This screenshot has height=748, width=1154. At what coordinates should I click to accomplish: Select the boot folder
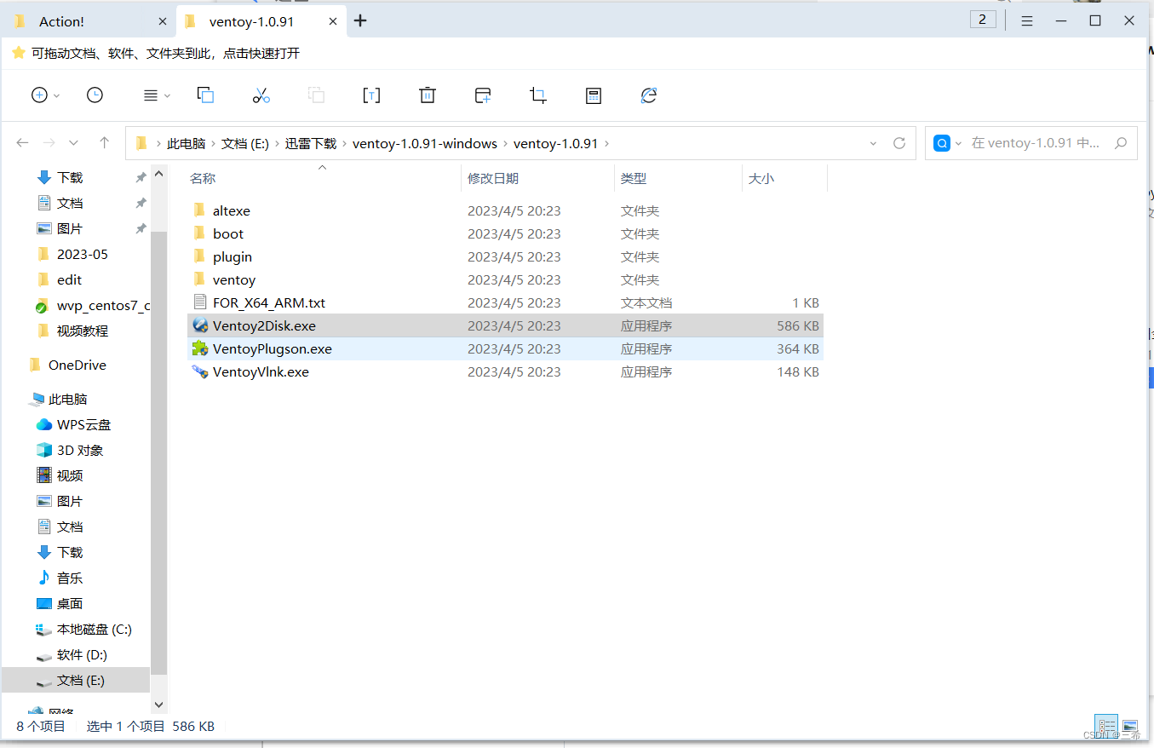click(505, 233)
